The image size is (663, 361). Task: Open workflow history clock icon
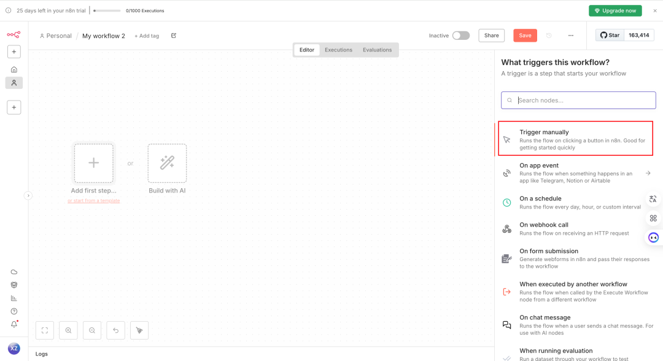point(549,36)
